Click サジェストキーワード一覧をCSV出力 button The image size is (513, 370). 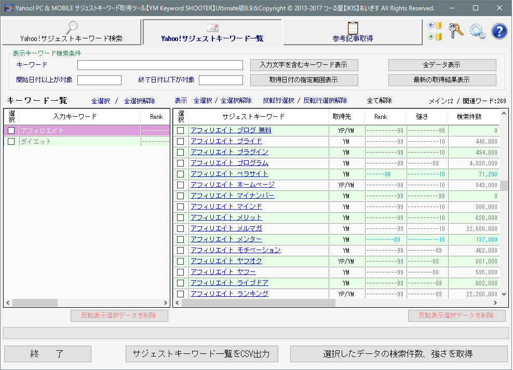tap(202, 354)
